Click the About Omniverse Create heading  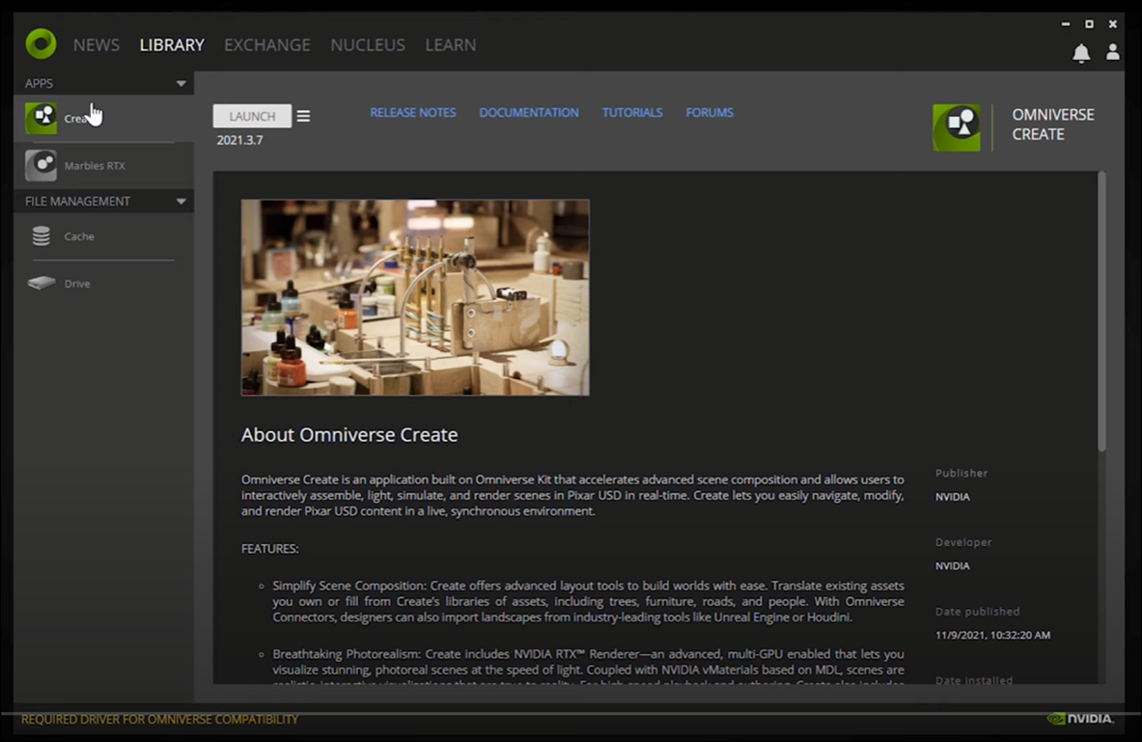(349, 435)
